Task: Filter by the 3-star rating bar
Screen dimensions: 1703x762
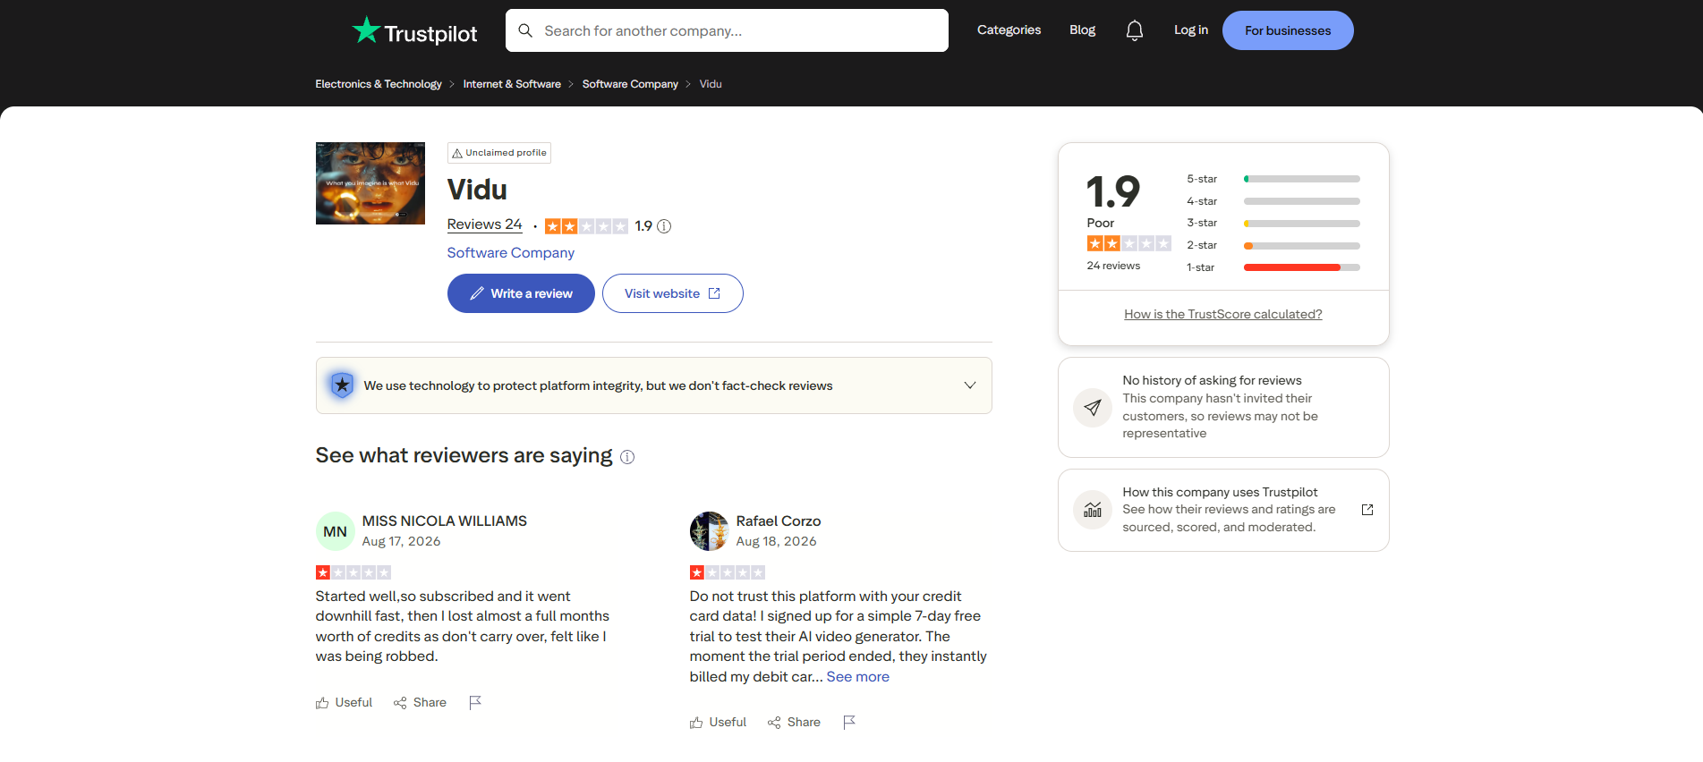Action: [x=1273, y=224]
